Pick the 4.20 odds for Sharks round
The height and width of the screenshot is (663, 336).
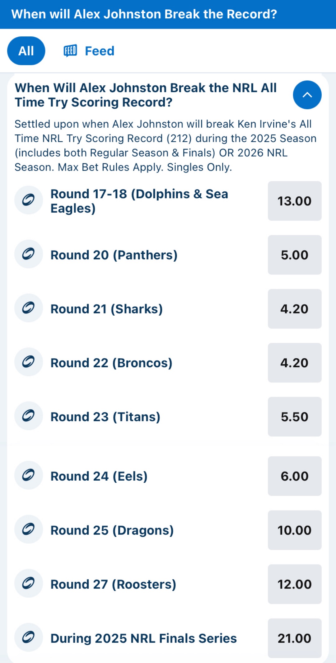(295, 309)
